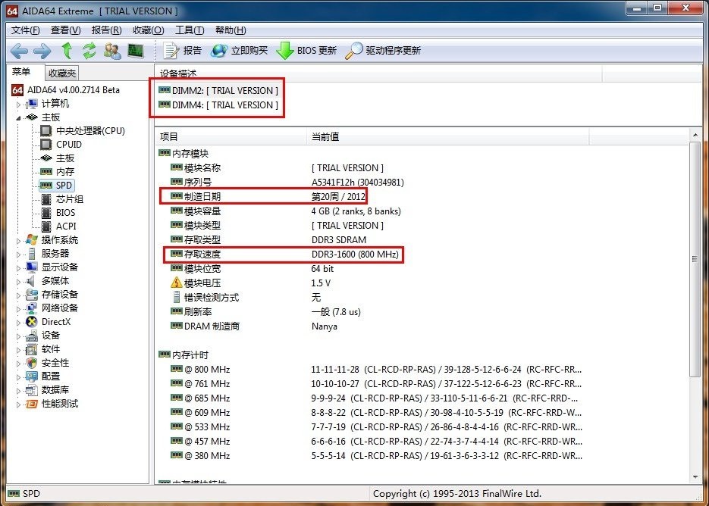Open the 文件(F) menu
Image resolution: width=709 pixels, height=506 pixels.
click(x=26, y=30)
